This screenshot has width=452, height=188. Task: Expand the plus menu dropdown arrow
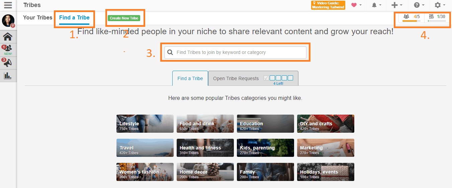coord(401,5)
